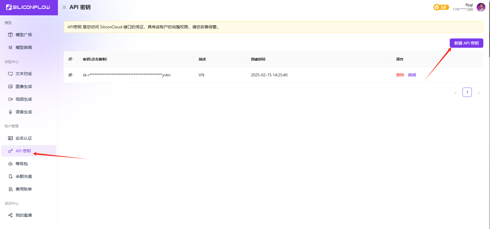Viewport: 490px width, 229px height.
Task: Open 实名认证 in the sidebar
Action: 24,138
